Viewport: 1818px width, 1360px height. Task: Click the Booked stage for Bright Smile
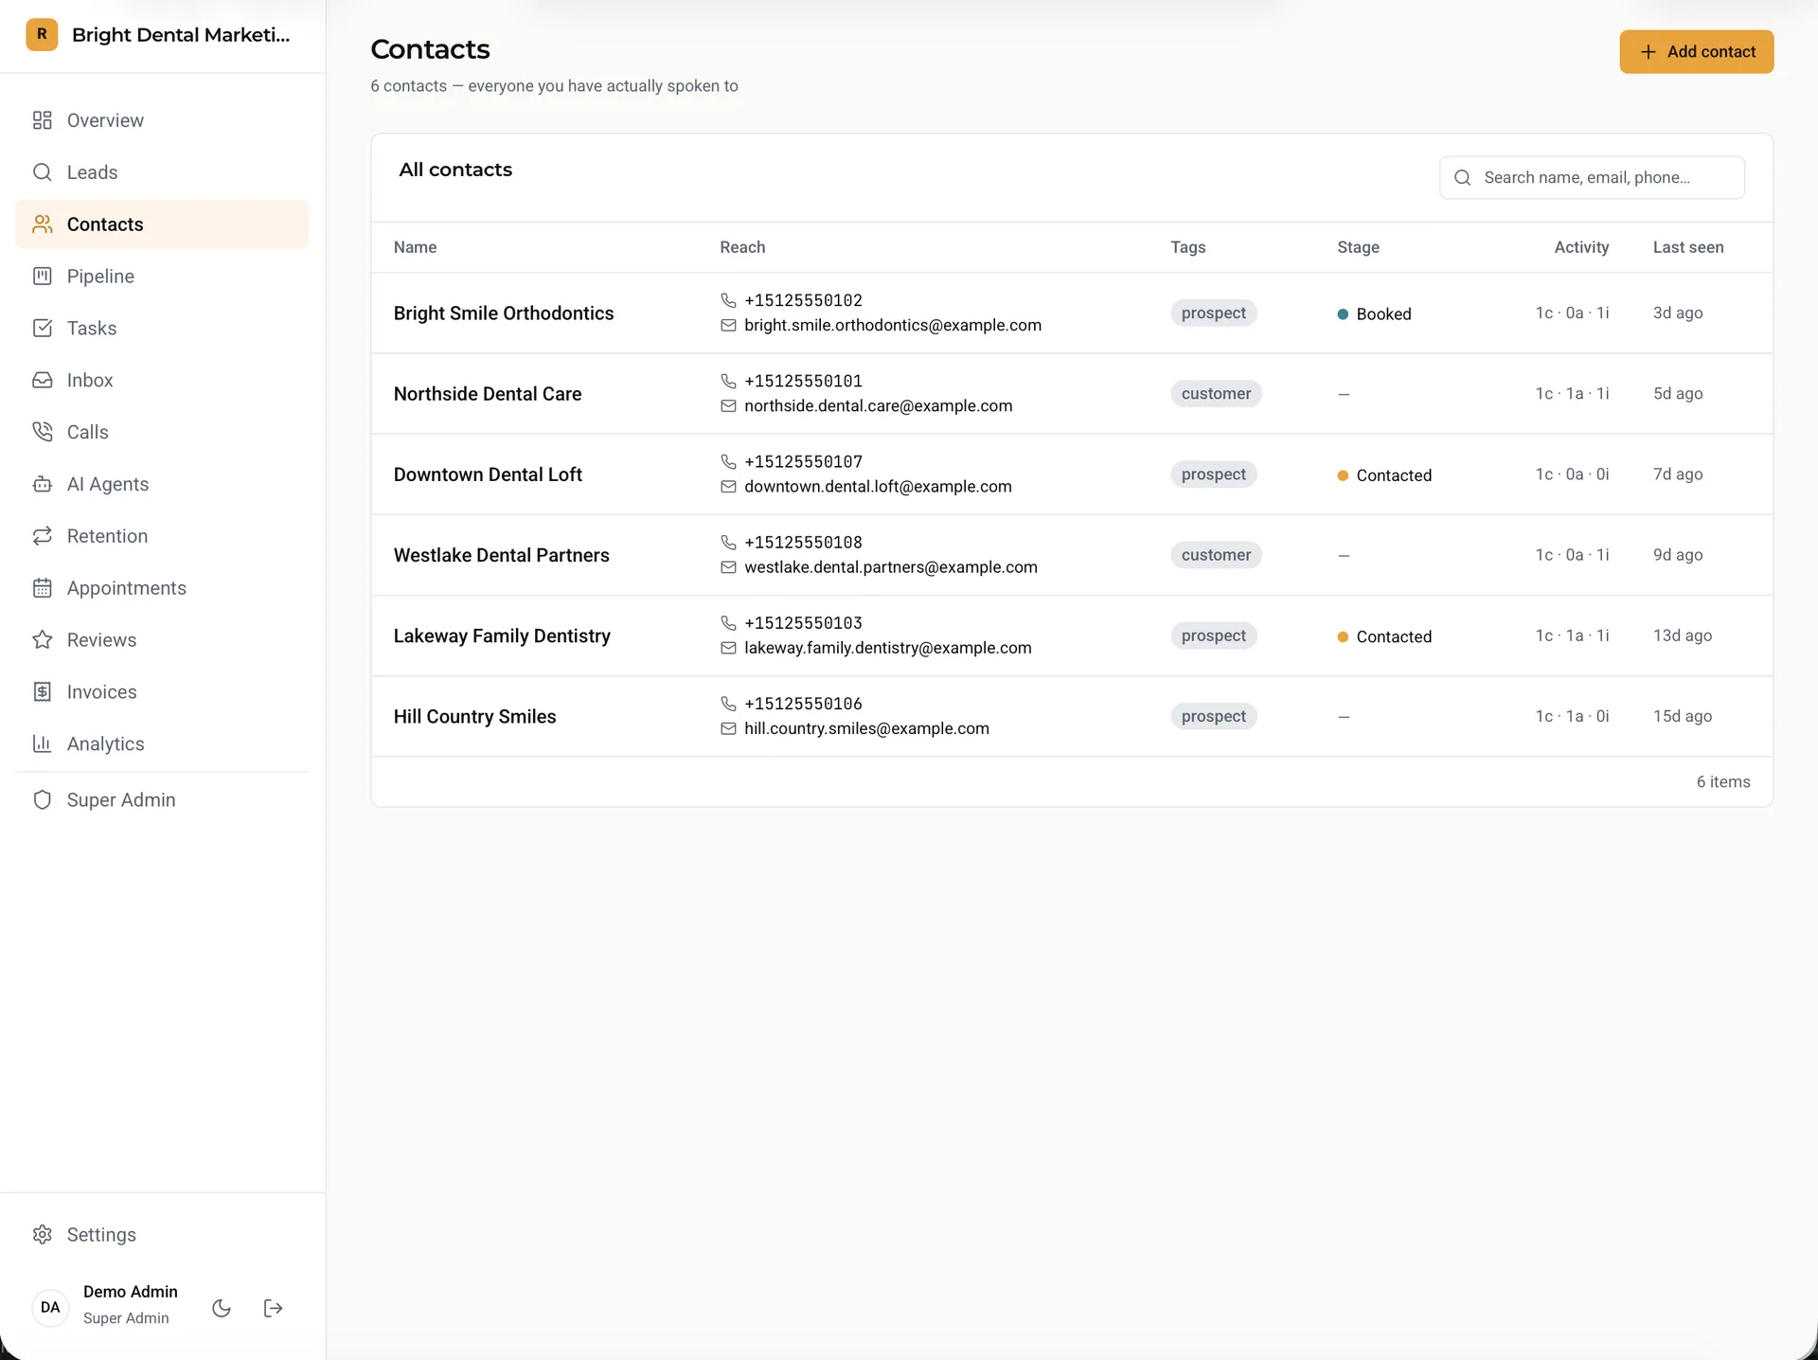(1374, 313)
